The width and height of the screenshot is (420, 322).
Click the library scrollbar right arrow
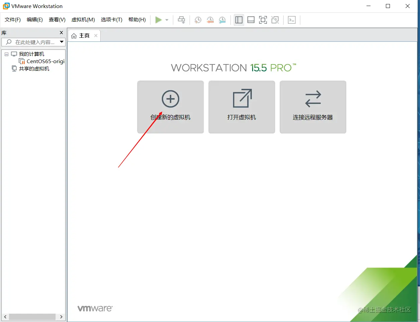pos(61,317)
